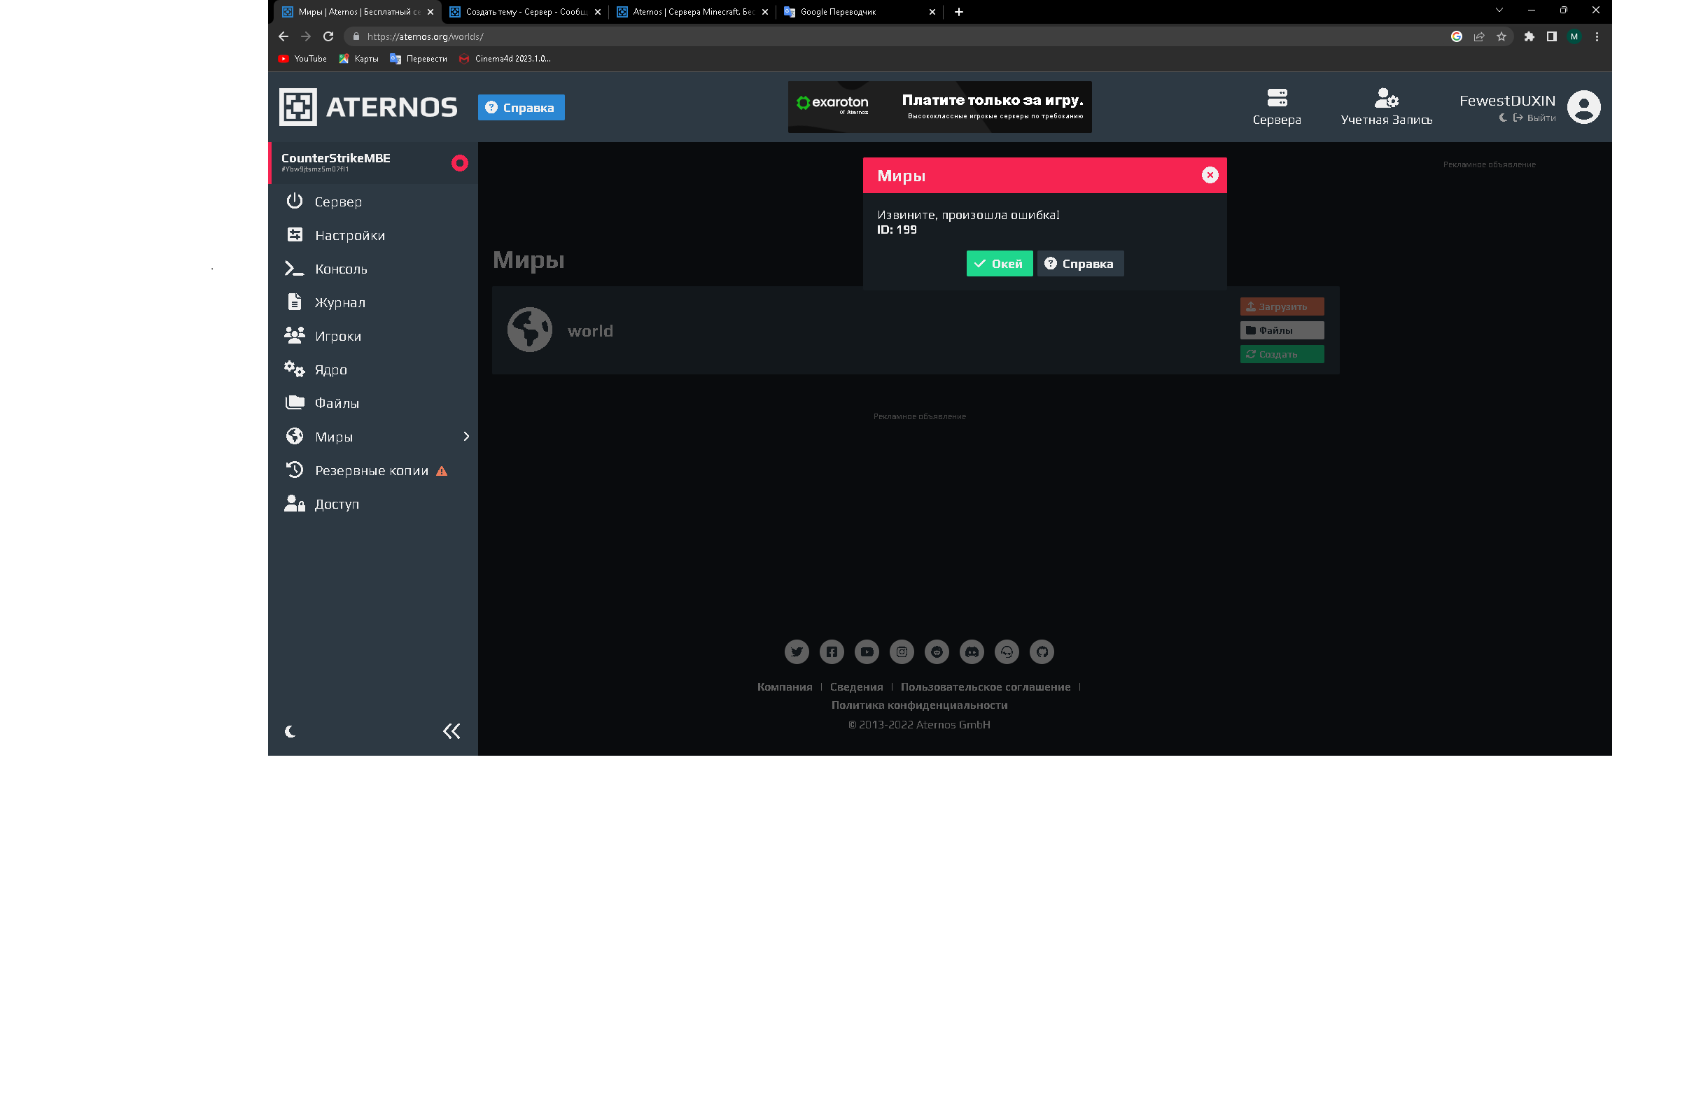Viewport: 1708px width, 1107px height.
Task: Click CounterStrikeMBE server name
Action: point(335,158)
